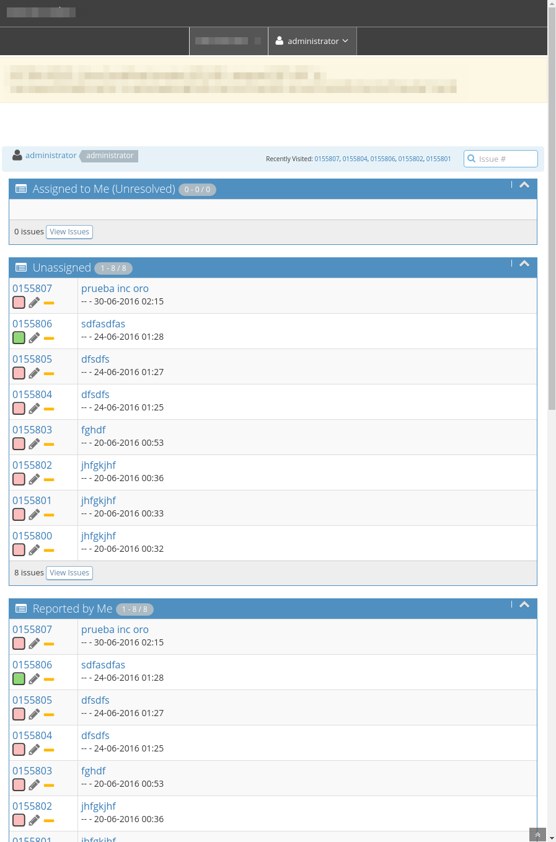Click View Issues in Assigned to Me

(69, 232)
